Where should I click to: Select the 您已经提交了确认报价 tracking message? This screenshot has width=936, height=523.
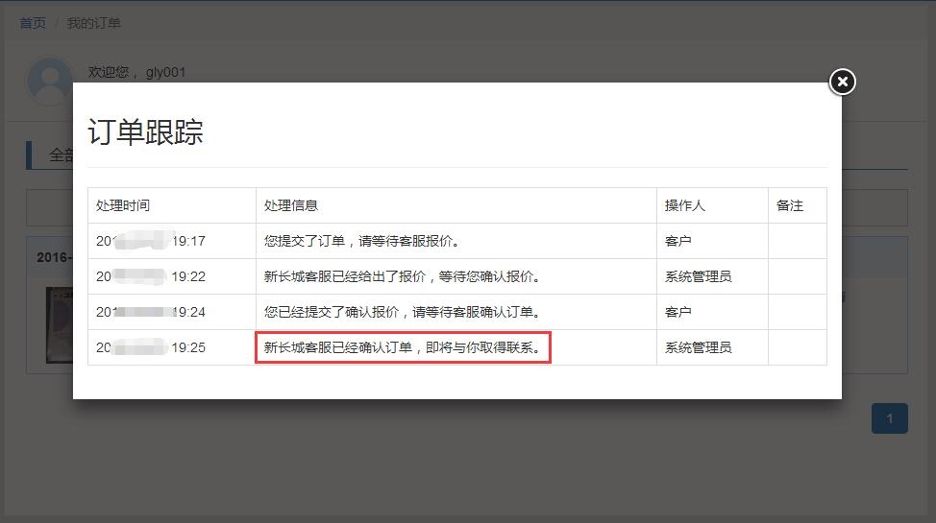(402, 313)
